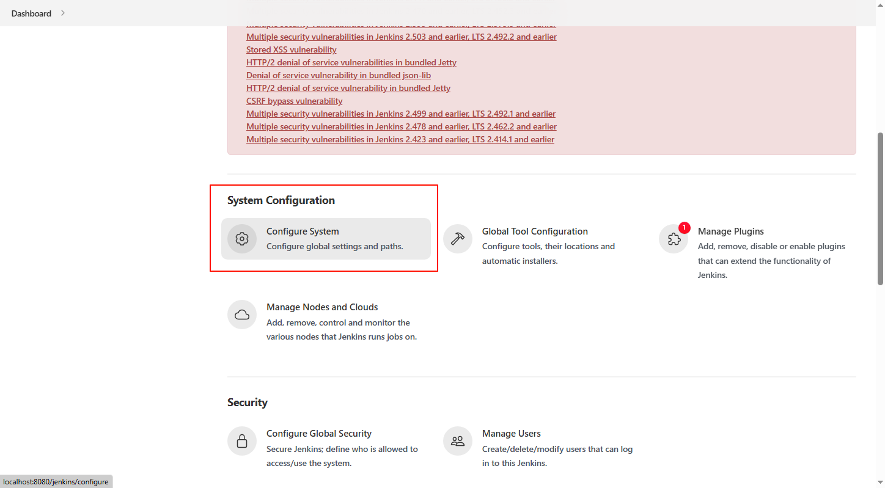The image size is (885, 488).
Task: Open the Global Tool Configuration heading link
Action: point(535,231)
